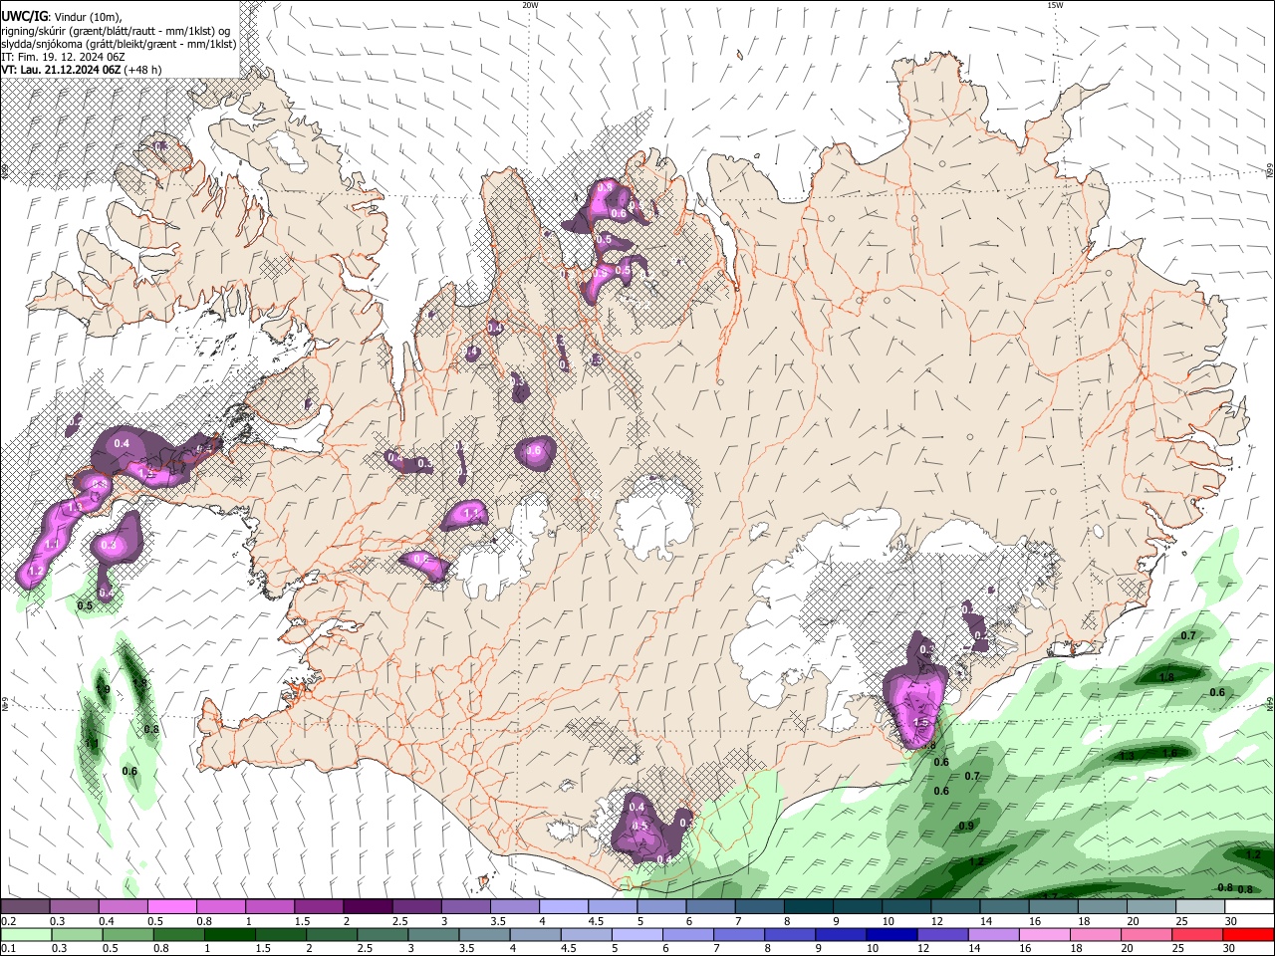This screenshot has height=956, width=1275.
Task: Click the '25' label in snow legend scale
Action: 1184,921
